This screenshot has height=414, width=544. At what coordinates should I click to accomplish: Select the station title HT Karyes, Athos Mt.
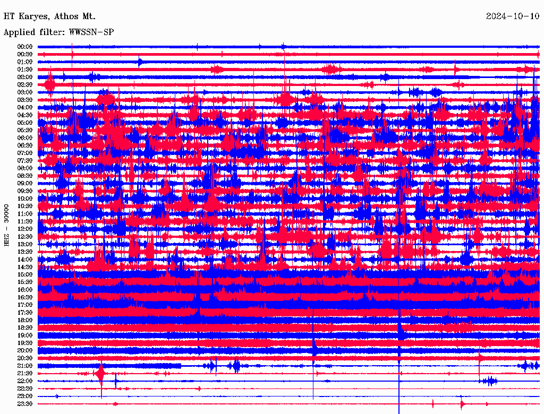tap(49, 16)
